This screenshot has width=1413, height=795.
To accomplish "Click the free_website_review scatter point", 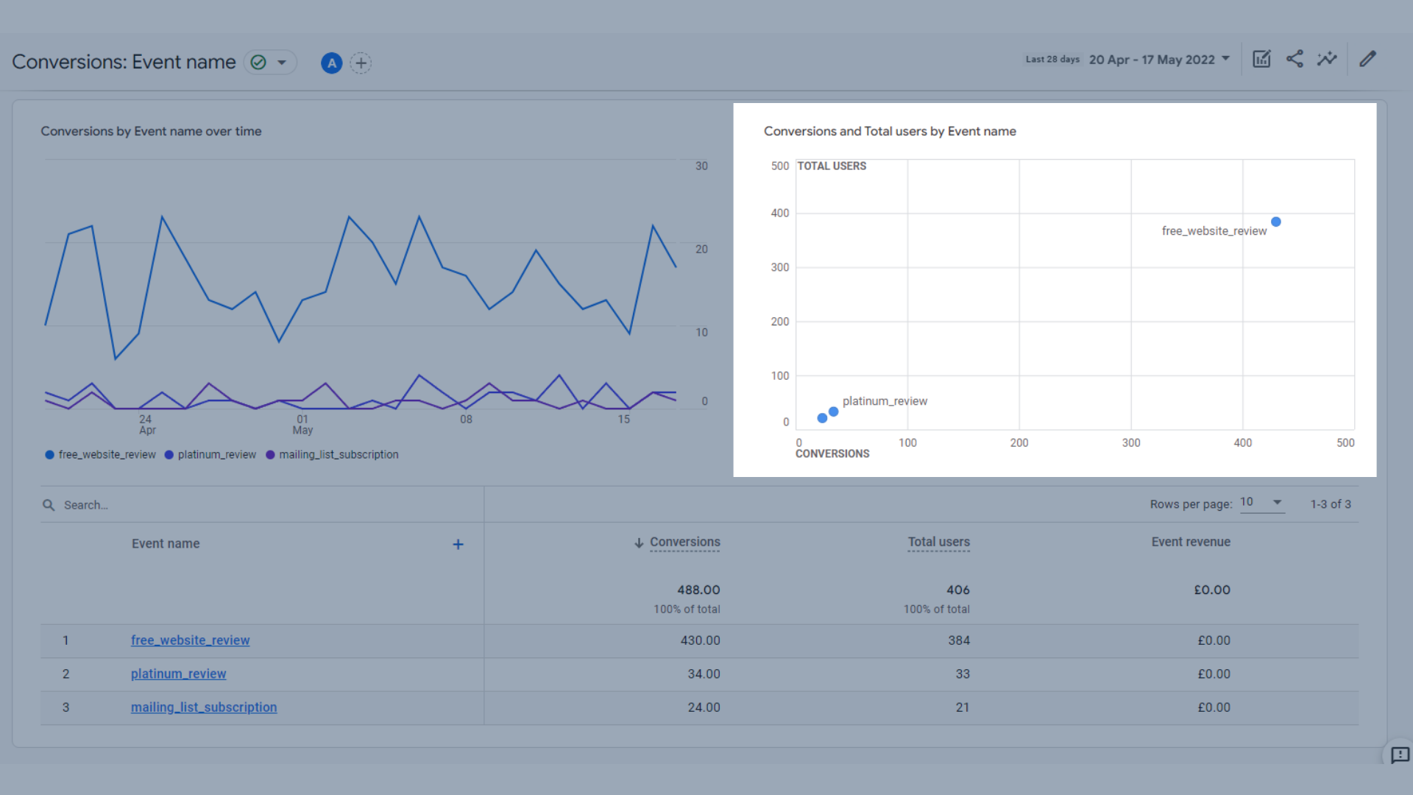I will click(1276, 222).
